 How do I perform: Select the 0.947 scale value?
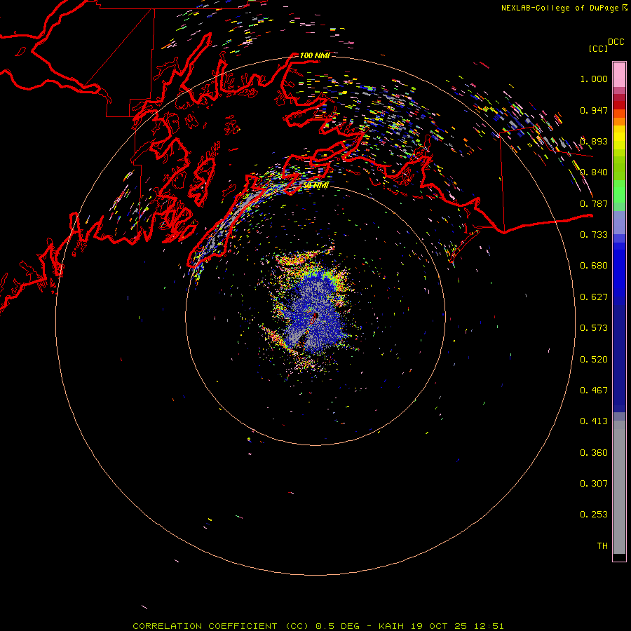point(594,110)
